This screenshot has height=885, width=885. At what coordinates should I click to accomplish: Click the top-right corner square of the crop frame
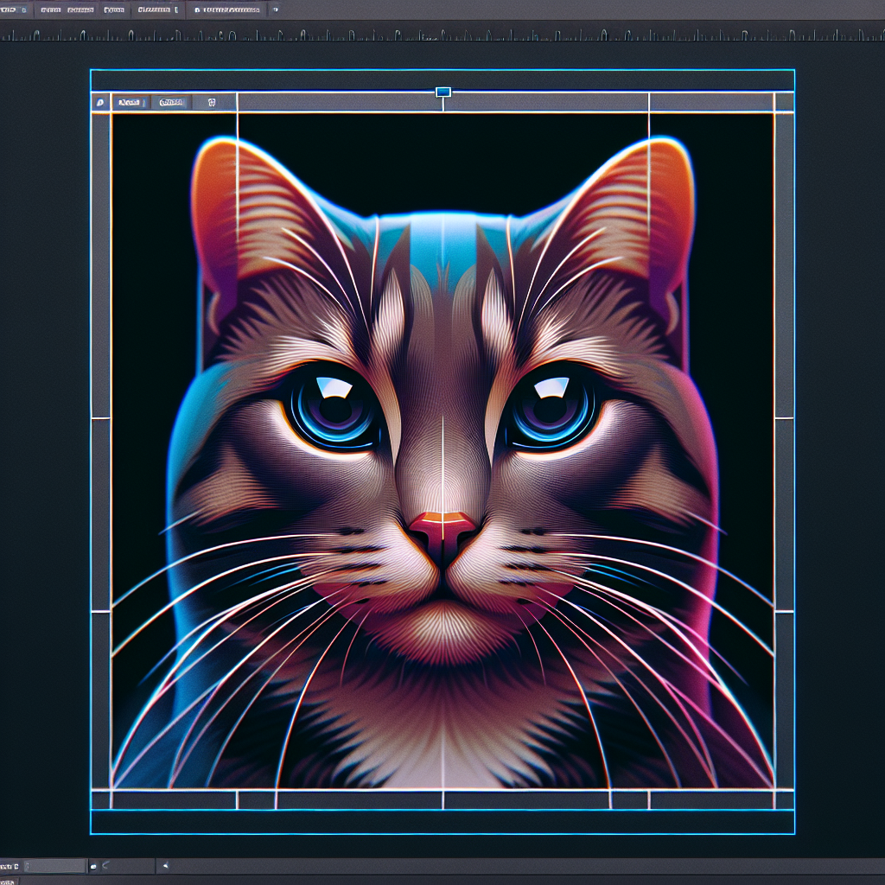pos(784,102)
